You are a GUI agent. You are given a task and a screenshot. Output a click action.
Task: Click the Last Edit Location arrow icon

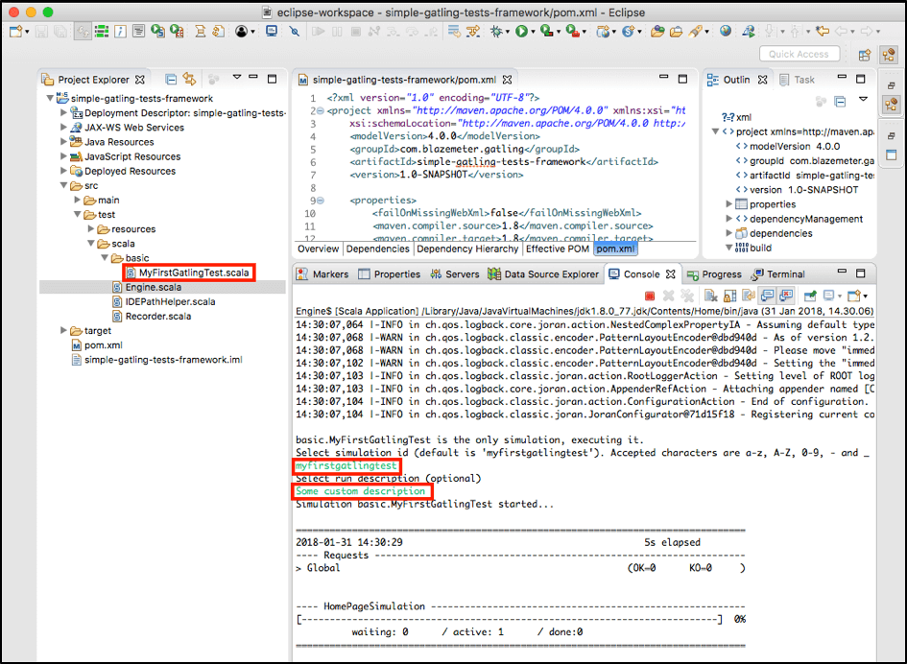[x=822, y=32]
